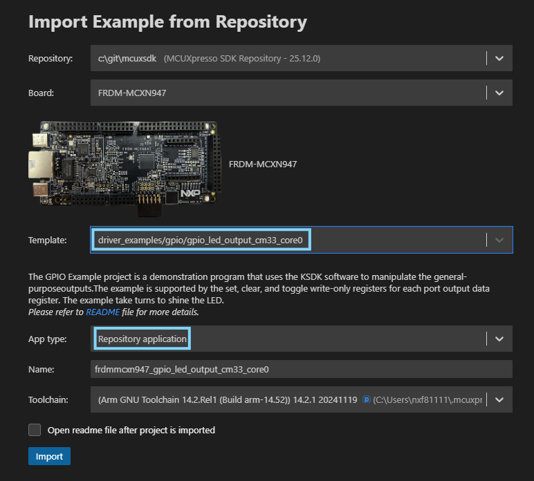Viewport: 534px width, 481px height.
Task: Open the Template dropdown chevron
Action: [499, 240]
